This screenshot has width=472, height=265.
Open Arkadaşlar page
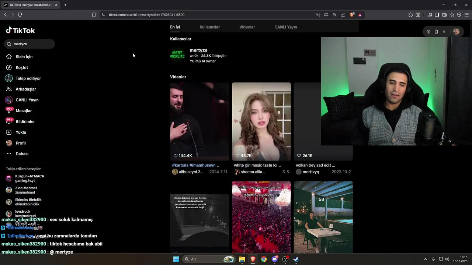25,89
